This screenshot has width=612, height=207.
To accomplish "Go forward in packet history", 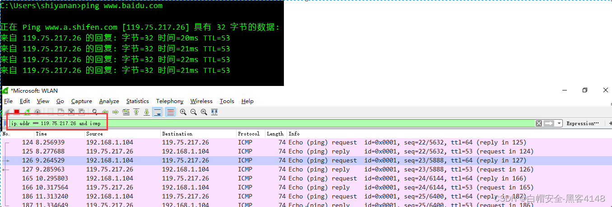I will click(x=116, y=112).
